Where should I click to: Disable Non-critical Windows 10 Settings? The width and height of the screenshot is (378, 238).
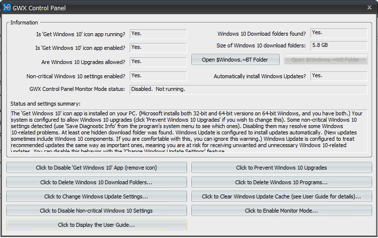point(96,211)
